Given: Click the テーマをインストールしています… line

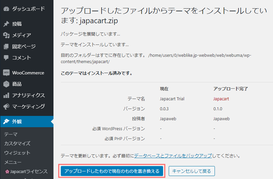Looking at the screenshot, I should [x=95, y=45].
